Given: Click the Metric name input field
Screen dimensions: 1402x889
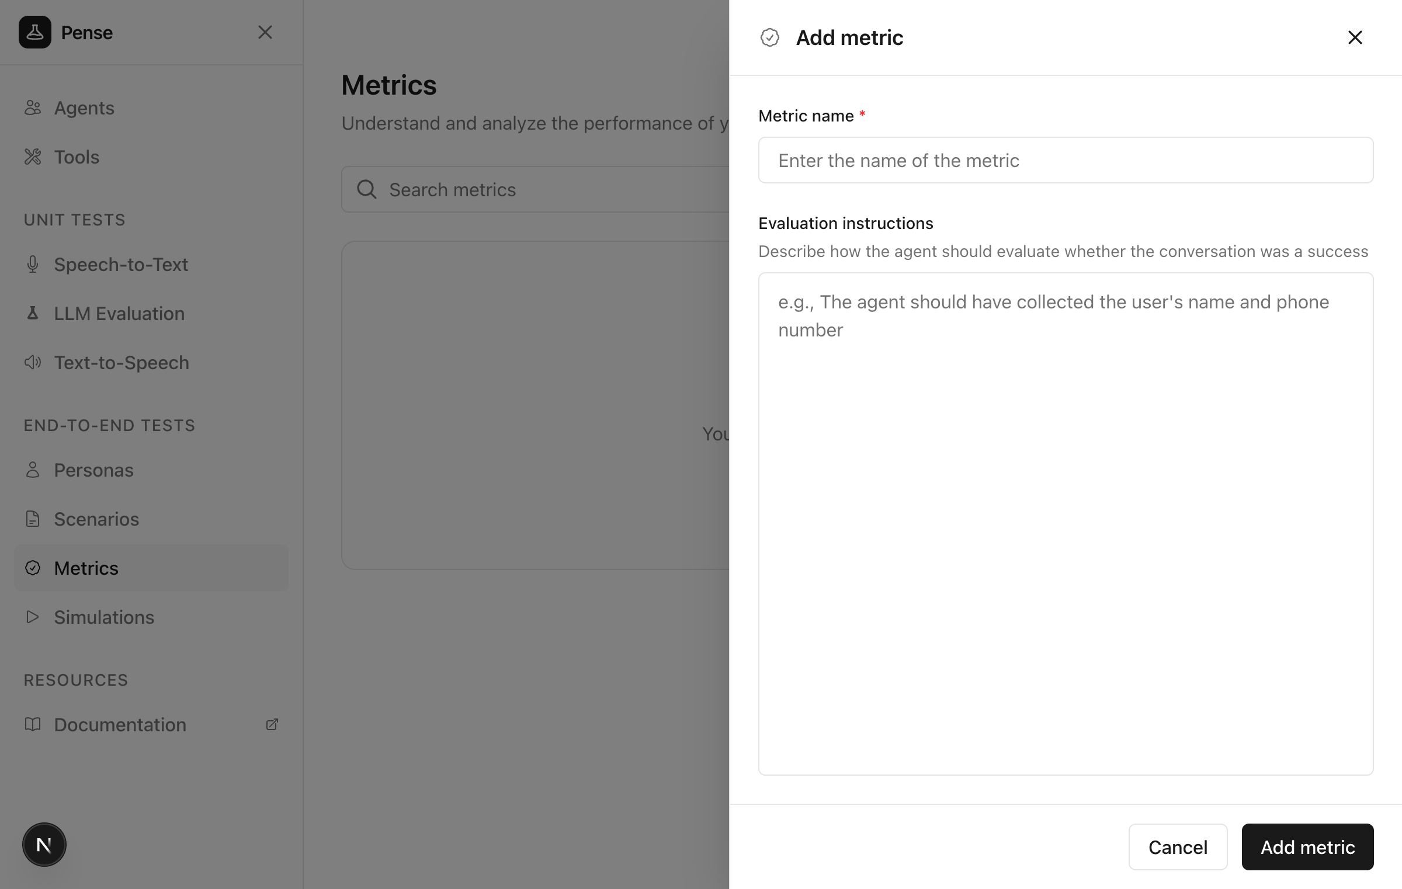Looking at the screenshot, I should click(x=1065, y=160).
